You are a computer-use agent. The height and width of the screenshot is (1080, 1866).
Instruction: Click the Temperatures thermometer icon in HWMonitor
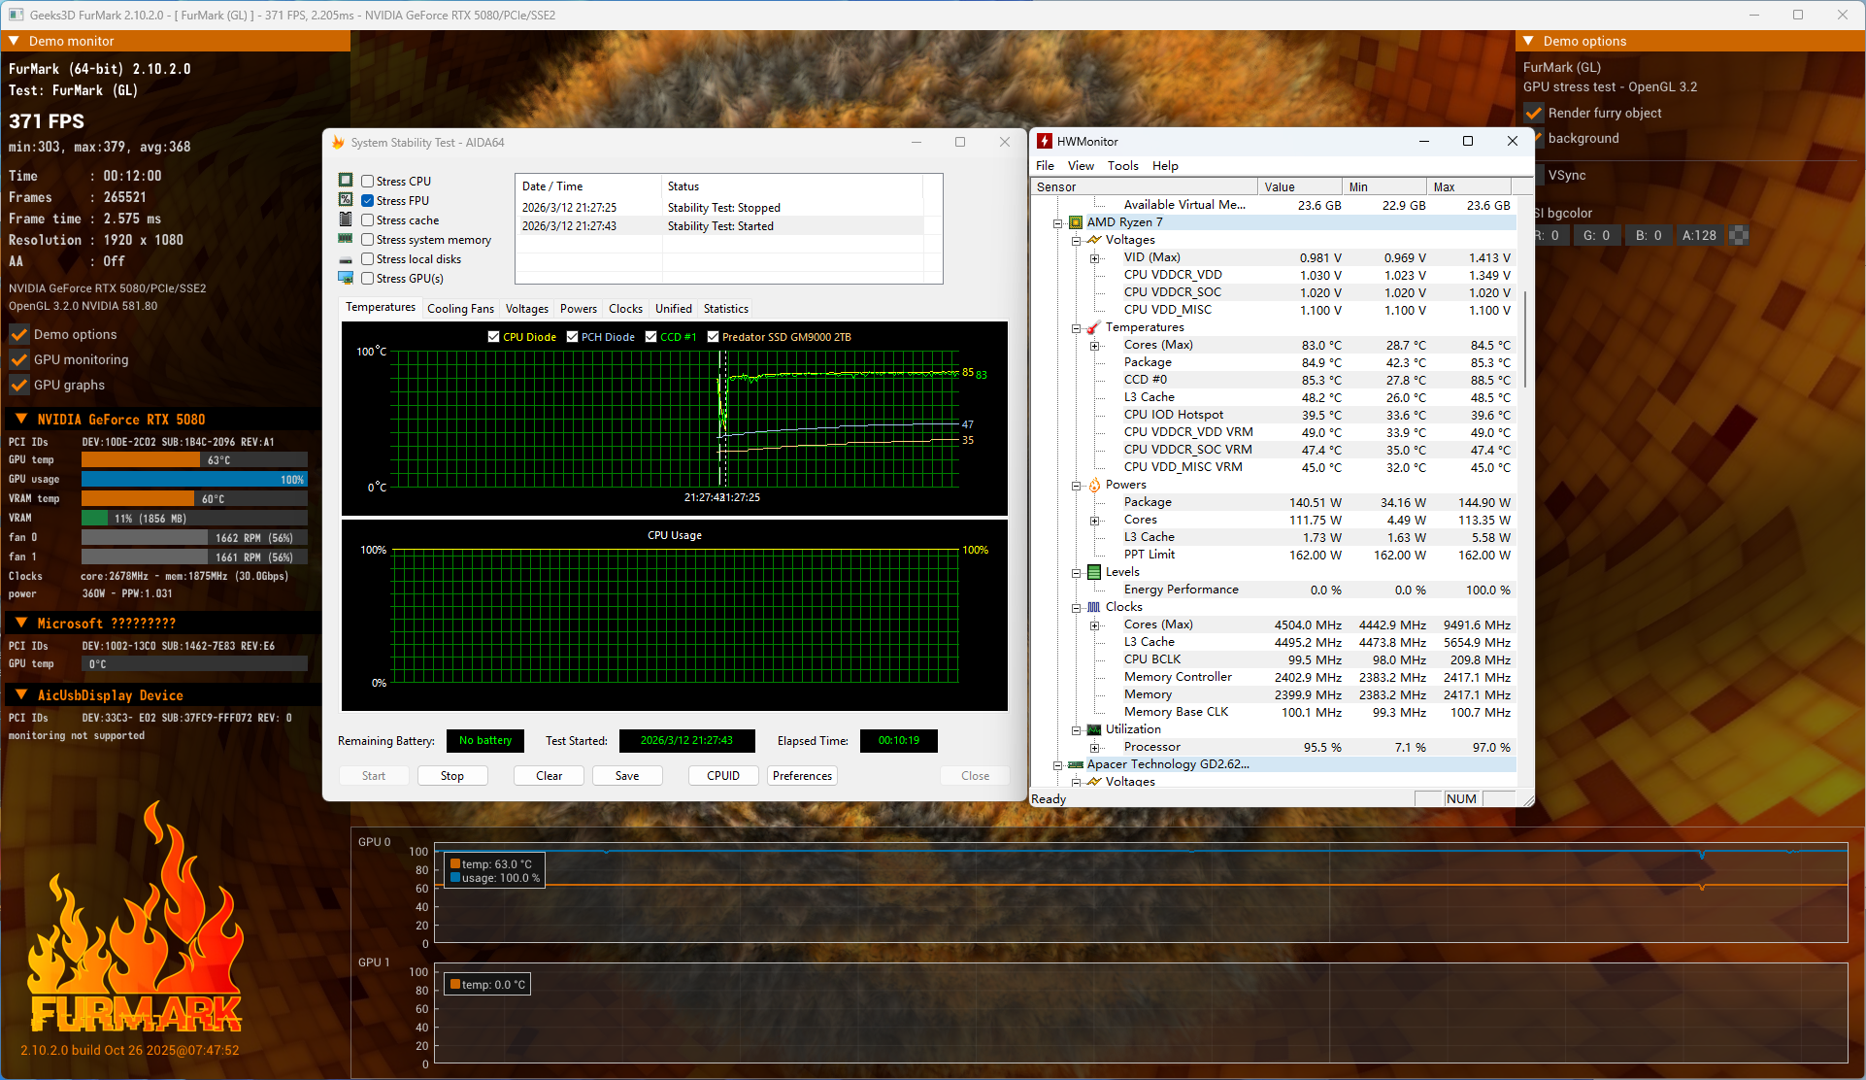1094,327
